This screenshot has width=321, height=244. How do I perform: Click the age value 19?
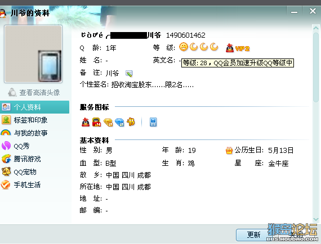(x=192, y=151)
